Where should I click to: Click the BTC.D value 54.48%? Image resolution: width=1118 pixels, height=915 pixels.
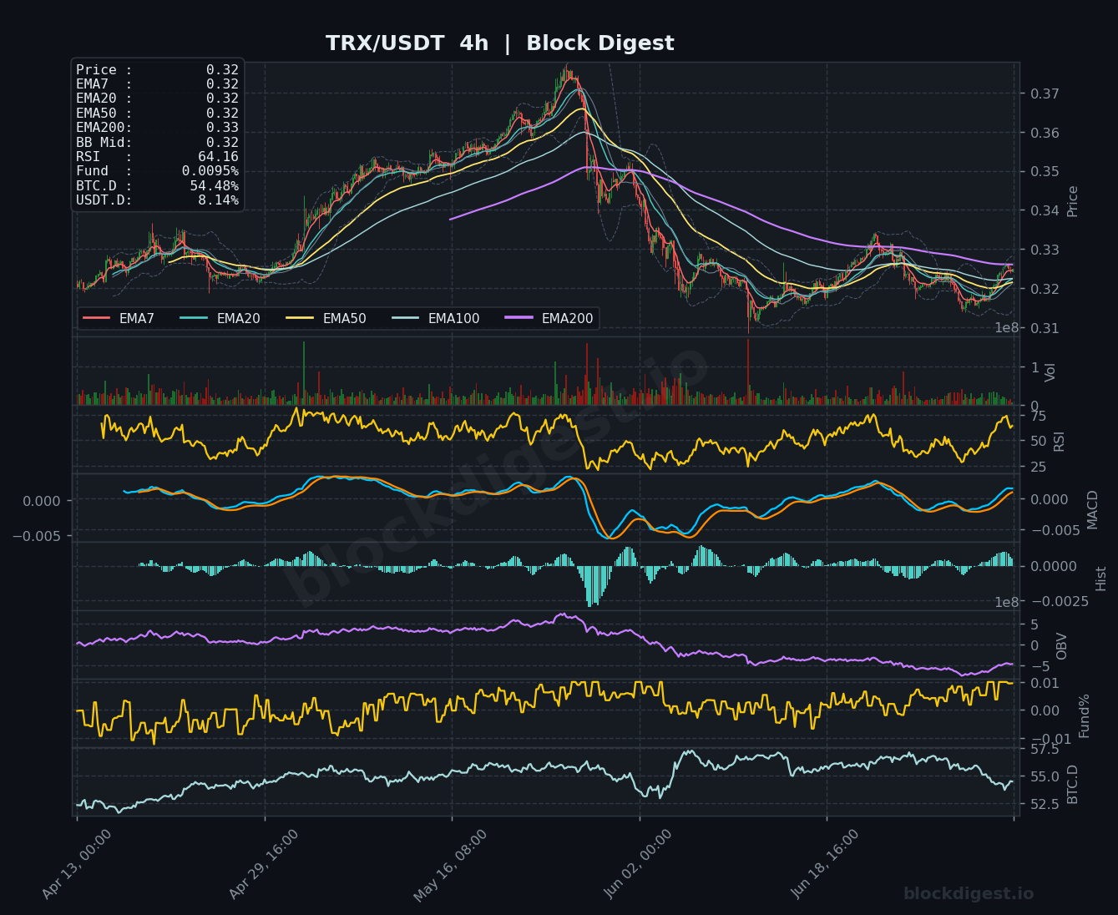(x=214, y=185)
